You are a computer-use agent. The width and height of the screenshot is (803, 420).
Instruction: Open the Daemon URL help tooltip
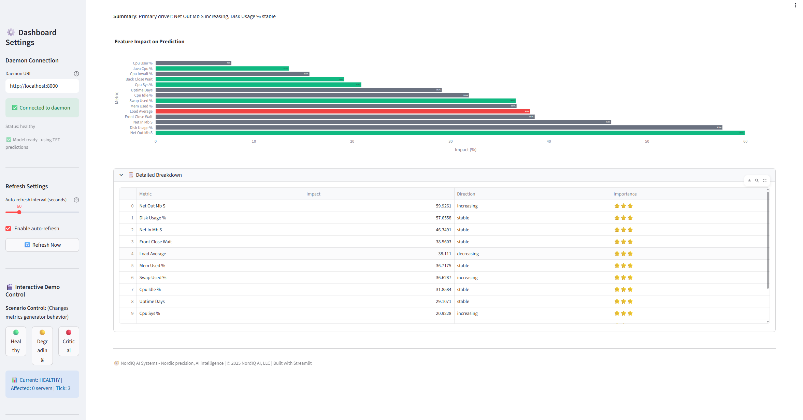pyautogui.click(x=76, y=73)
